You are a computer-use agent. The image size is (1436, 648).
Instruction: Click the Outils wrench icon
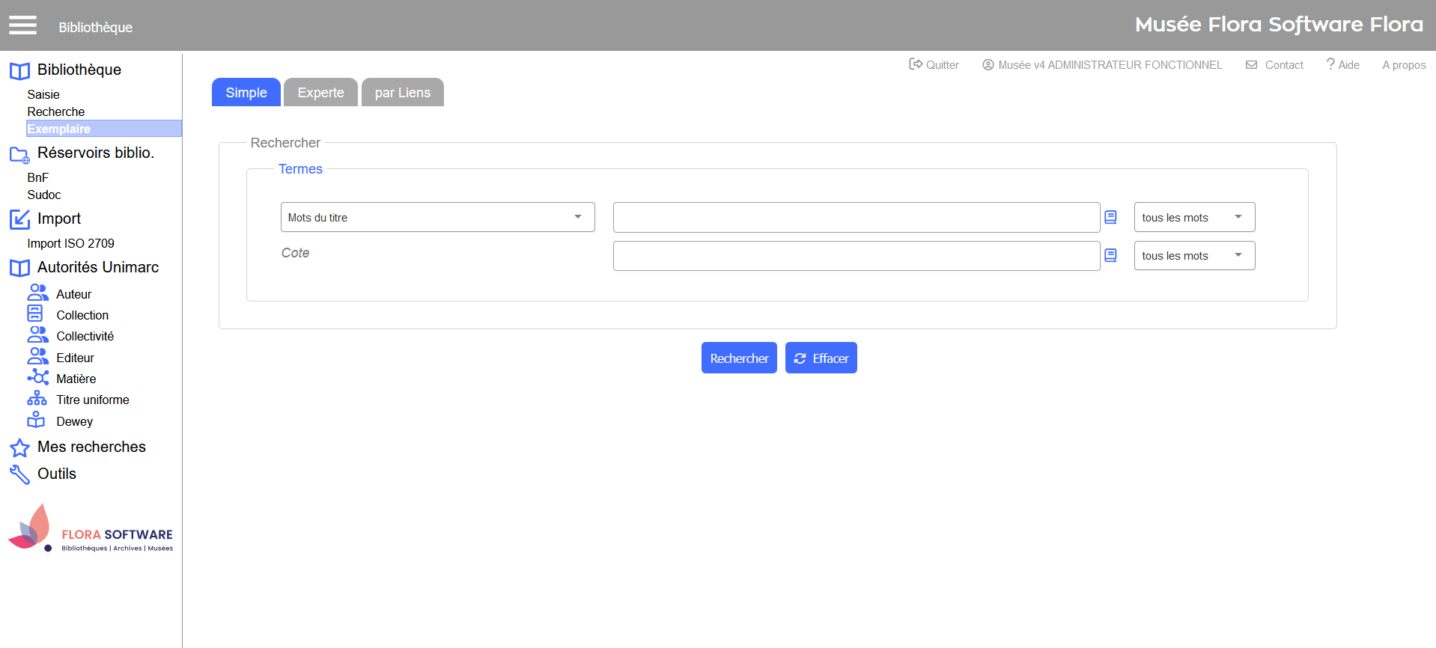[19, 474]
